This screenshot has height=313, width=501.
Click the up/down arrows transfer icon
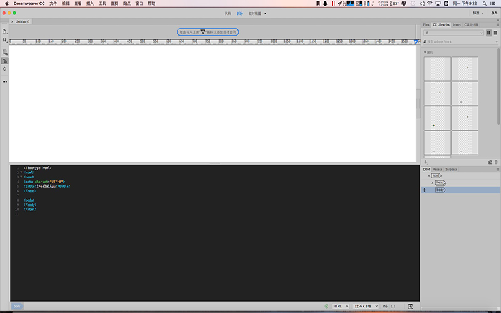pos(4,40)
